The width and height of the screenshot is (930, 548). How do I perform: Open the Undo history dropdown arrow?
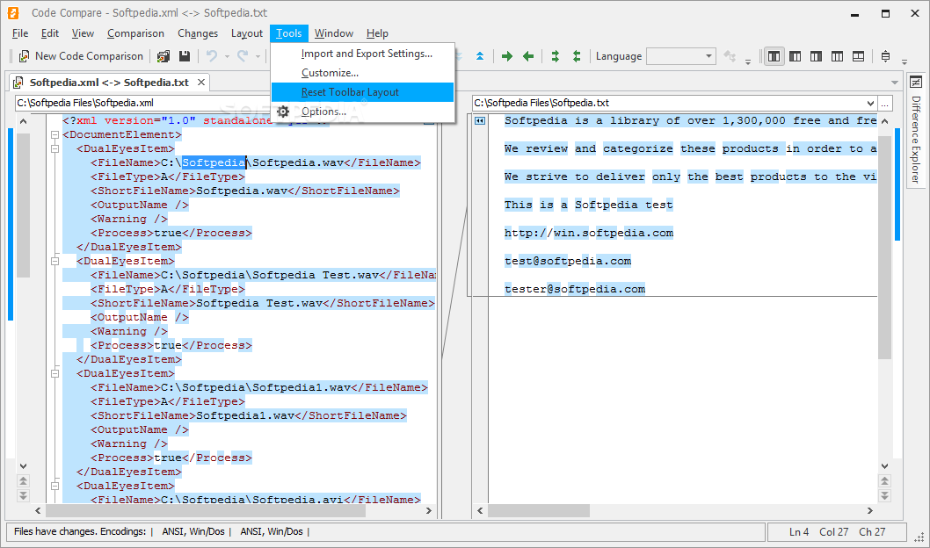[227, 57]
